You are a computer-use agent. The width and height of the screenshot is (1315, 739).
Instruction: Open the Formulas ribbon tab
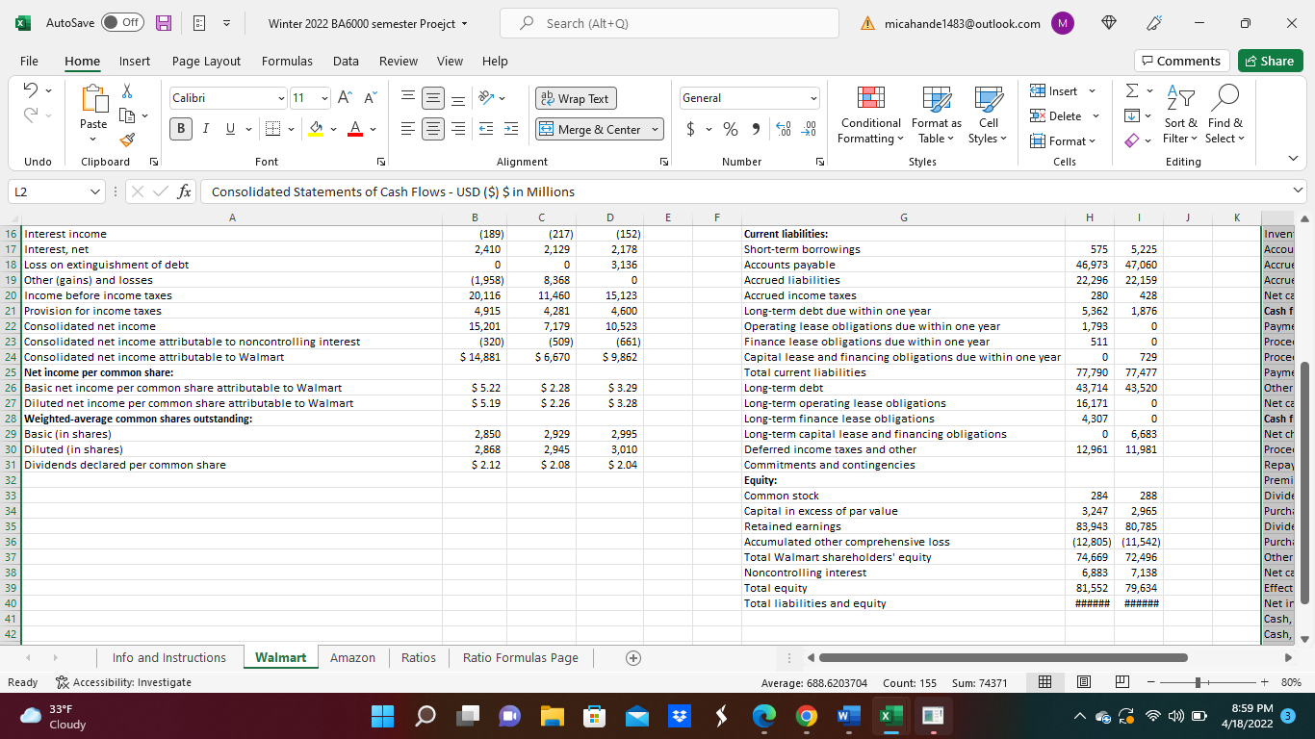(x=287, y=61)
